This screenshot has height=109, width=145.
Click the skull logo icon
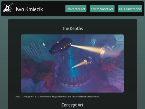(x=8, y=8)
